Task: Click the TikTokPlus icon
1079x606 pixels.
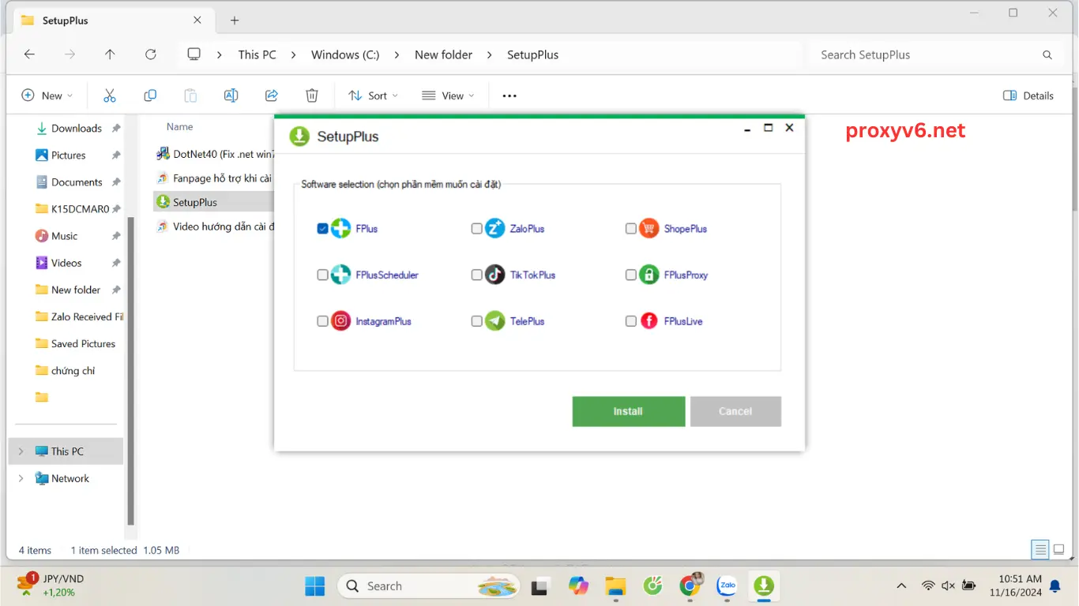Action: click(x=494, y=275)
